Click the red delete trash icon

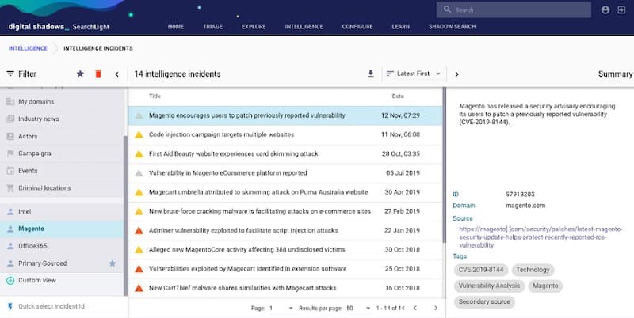(x=98, y=74)
